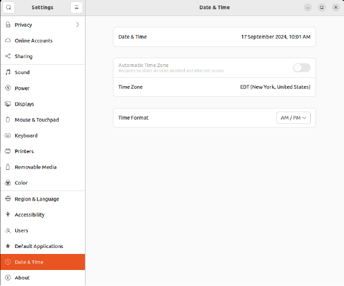Click the Online Accounts cloud icon
Viewport: 344px width, 286px height.
pos(8,40)
